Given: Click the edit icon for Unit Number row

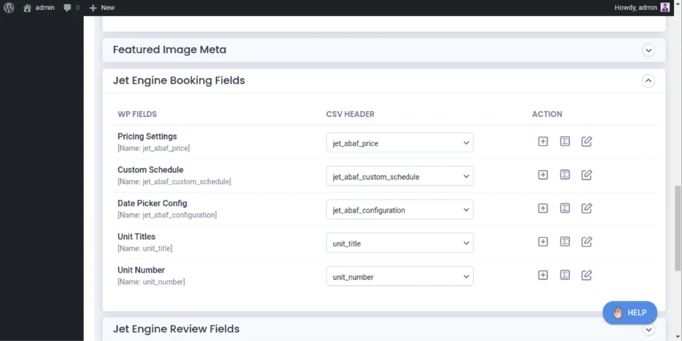Looking at the screenshot, I should point(587,275).
